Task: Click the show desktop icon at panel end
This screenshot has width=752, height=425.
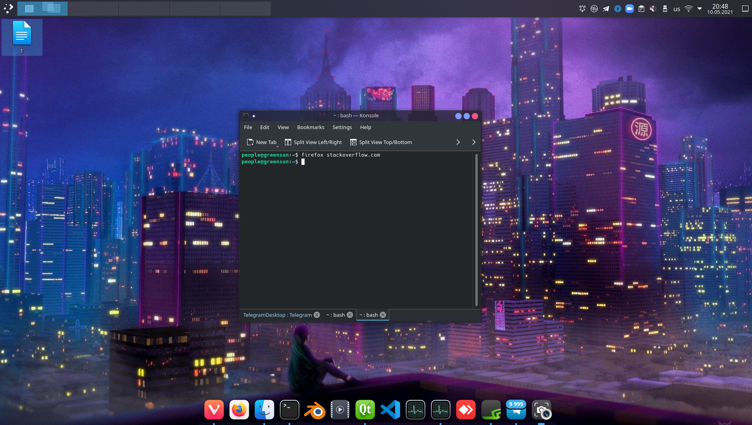Action: tap(745, 9)
